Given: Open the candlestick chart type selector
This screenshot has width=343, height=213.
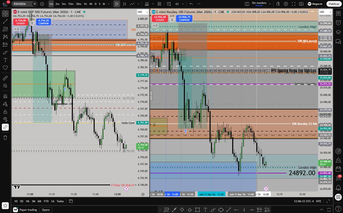Looking at the screenshot, I should [x=117, y=4].
